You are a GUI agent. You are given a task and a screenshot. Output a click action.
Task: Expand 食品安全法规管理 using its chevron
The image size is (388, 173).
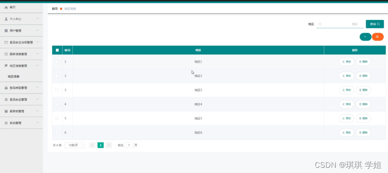[37, 42]
